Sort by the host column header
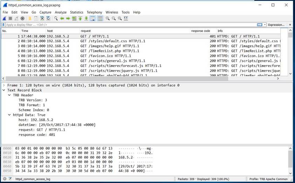 (x=63, y=31)
